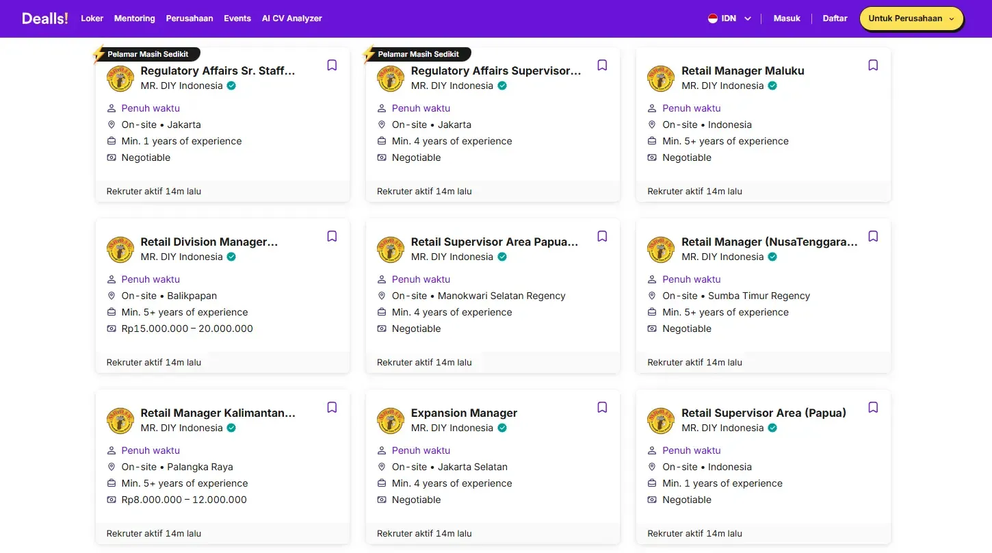Click verified badge on Retail Manager Maluku card
The width and height of the screenshot is (992, 553).
pyautogui.click(x=772, y=86)
